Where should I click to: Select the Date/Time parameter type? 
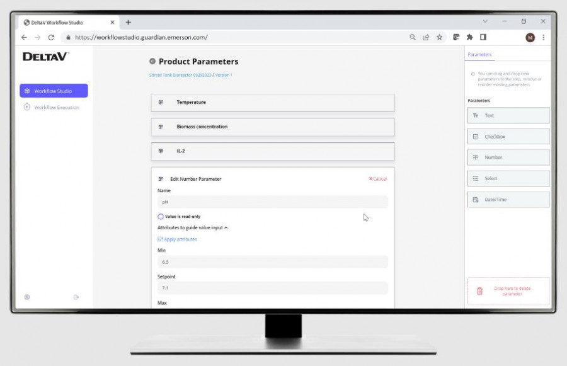(x=508, y=200)
